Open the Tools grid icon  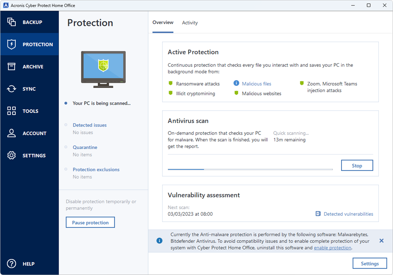[x=11, y=111]
